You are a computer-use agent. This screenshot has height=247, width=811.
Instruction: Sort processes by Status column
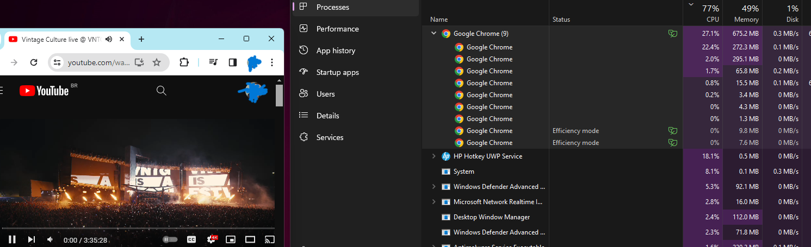coord(561,20)
